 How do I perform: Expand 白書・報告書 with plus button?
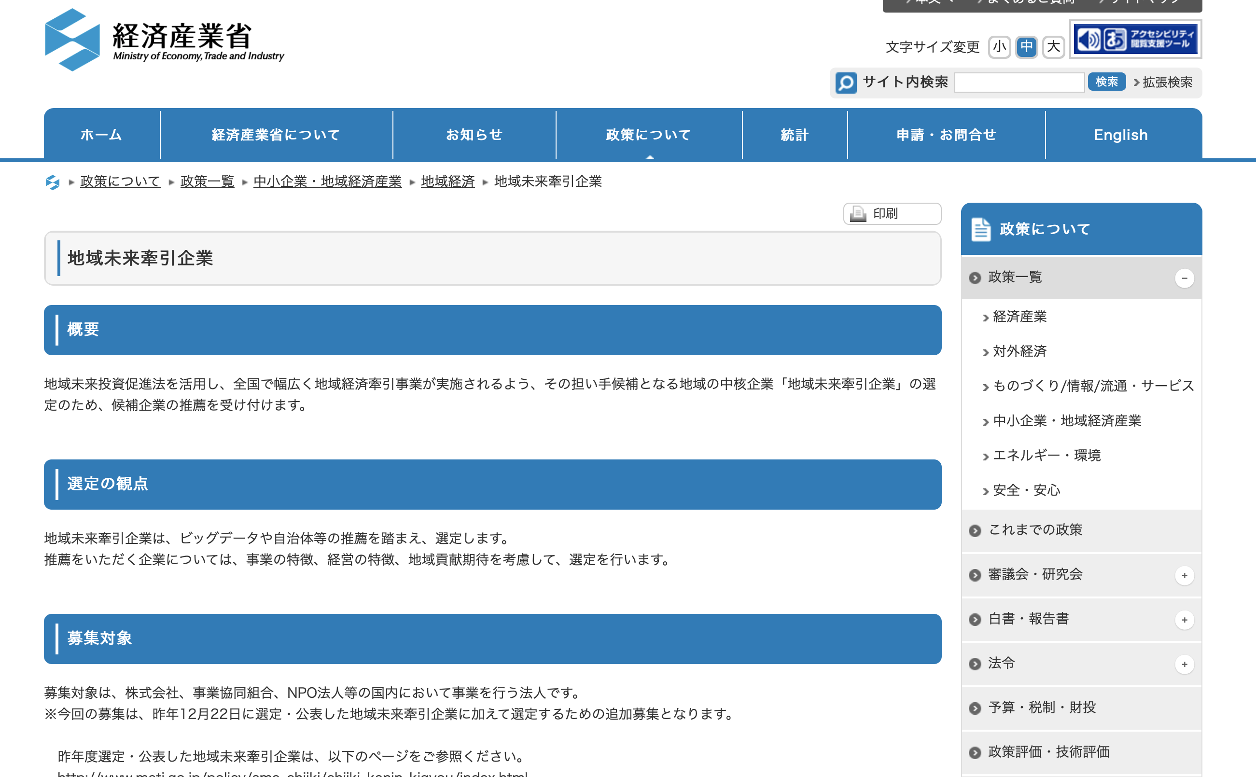coord(1185,620)
